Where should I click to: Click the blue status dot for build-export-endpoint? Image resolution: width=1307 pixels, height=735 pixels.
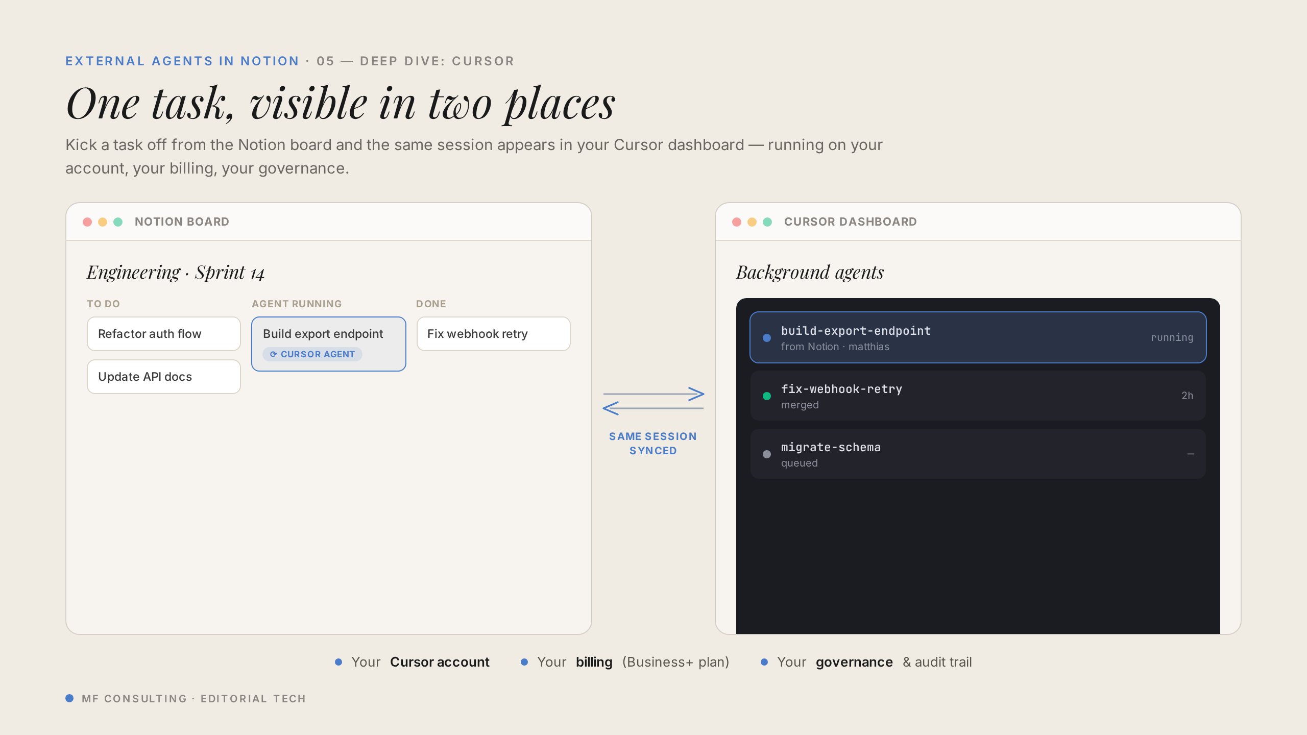(767, 338)
